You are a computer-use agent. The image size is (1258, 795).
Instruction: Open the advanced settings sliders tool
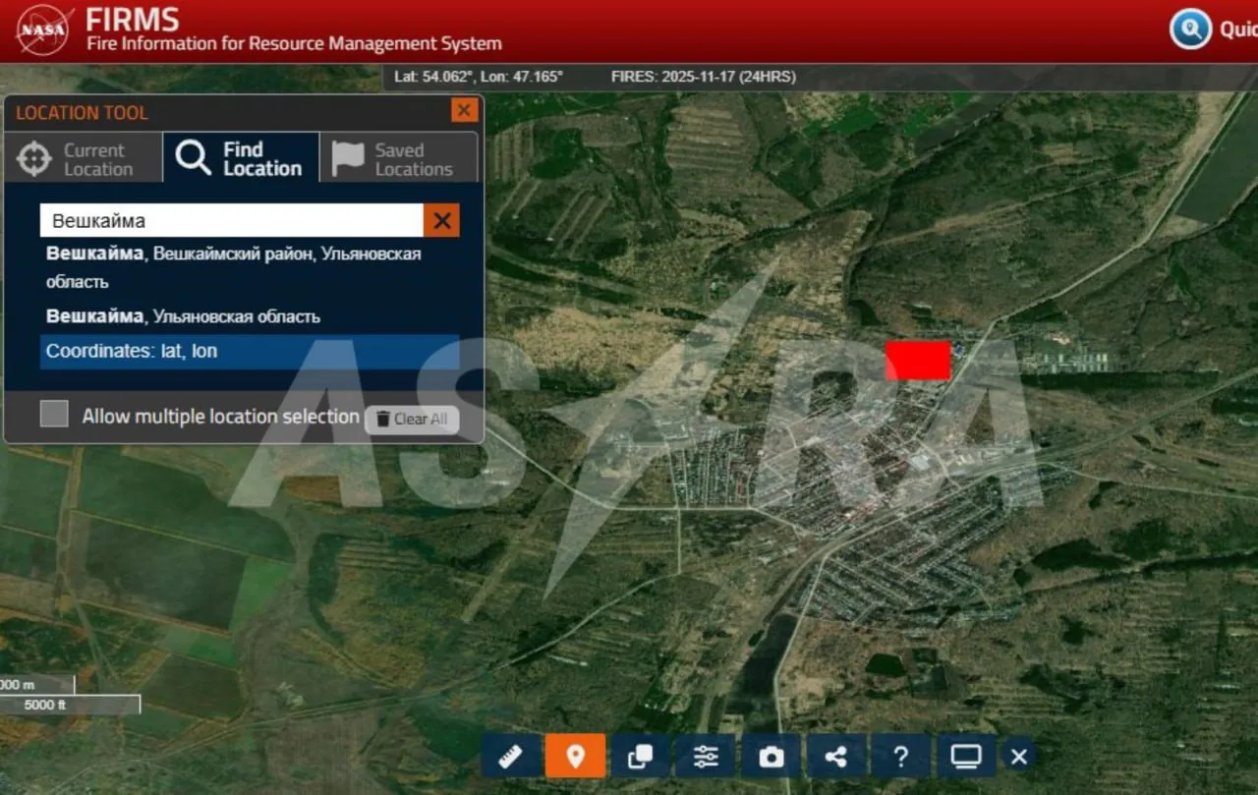point(706,757)
